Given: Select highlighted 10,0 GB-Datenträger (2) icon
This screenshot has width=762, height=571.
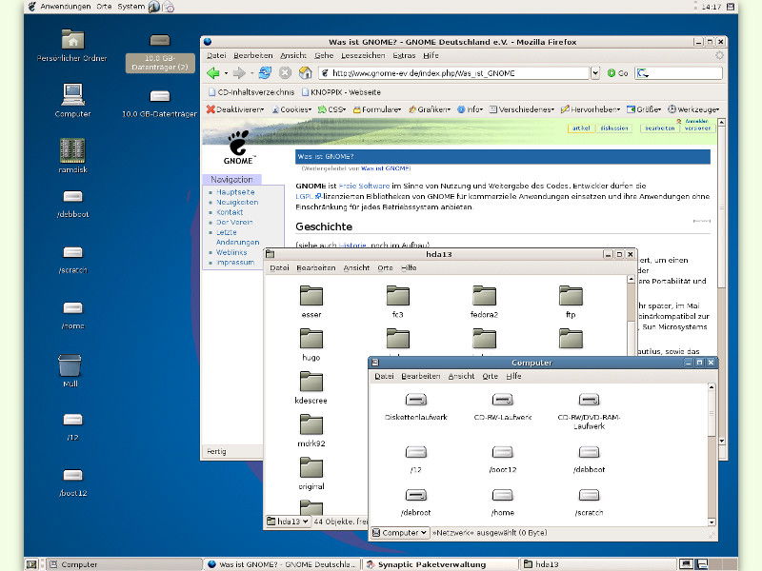Looking at the screenshot, I should point(160,53).
